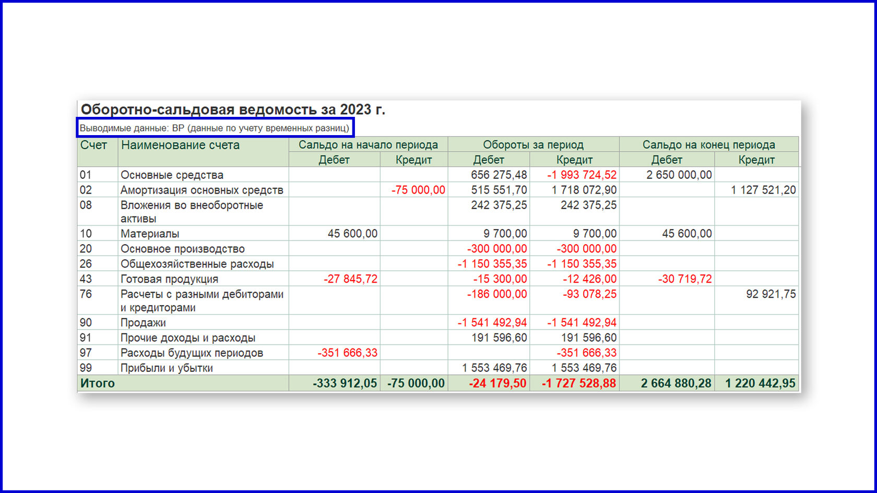
Task: Click turnover credit "1 718 072,90"
Action: tap(584, 190)
